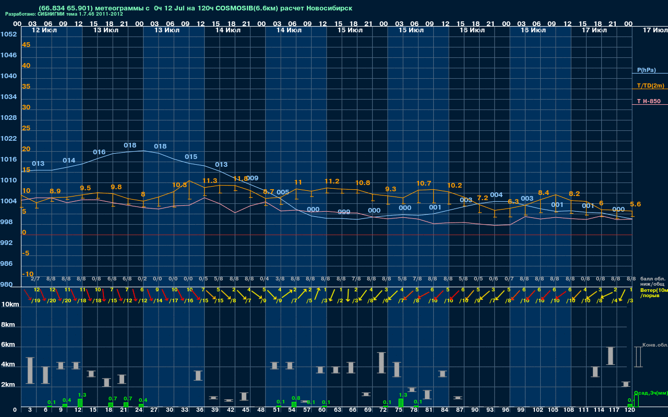Click forecast hour 48 on the bottom axis

click(x=261, y=410)
